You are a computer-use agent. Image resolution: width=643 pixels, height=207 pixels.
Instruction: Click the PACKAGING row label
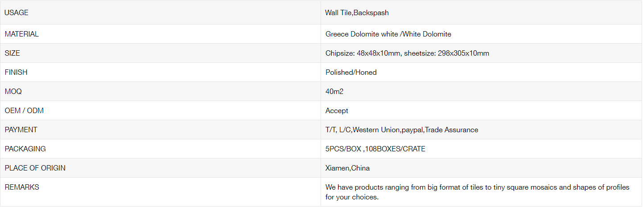click(x=25, y=149)
